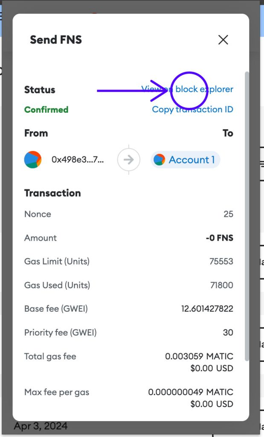Select the Gas Used value 71800

point(221,285)
